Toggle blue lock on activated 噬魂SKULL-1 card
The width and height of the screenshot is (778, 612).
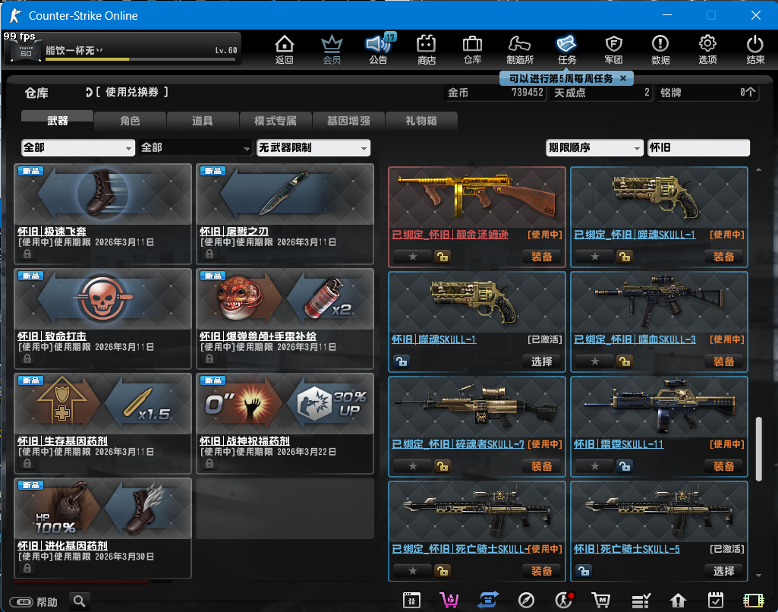coord(402,361)
